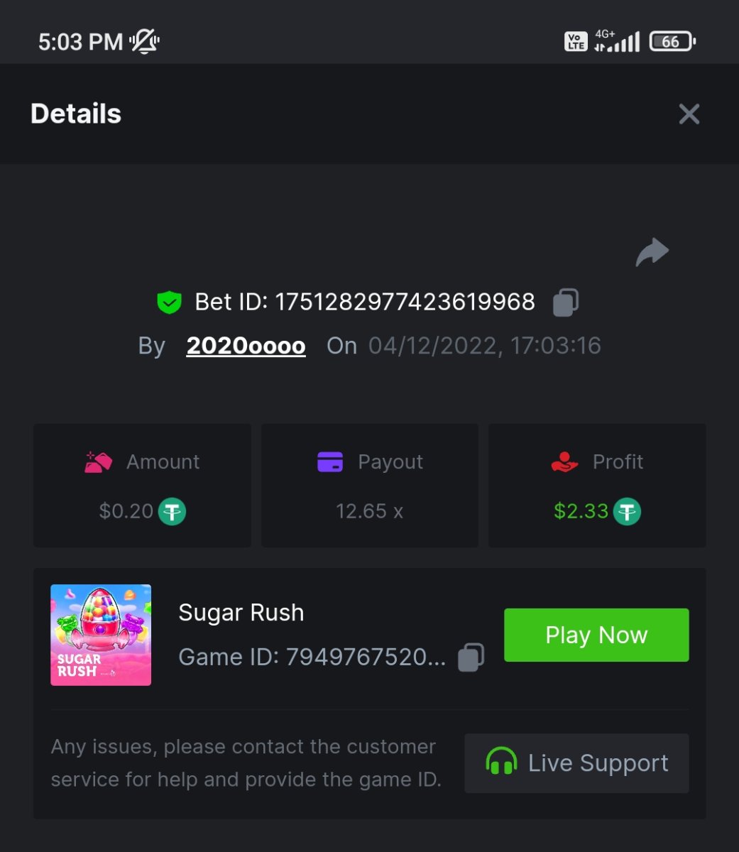Tap the red Profit hand icon
Image resolution: width=739 pixels, height=852 pixels.
(x=564, y=462)
